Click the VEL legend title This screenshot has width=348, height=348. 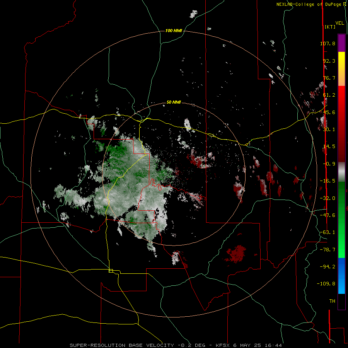point(340,23)
